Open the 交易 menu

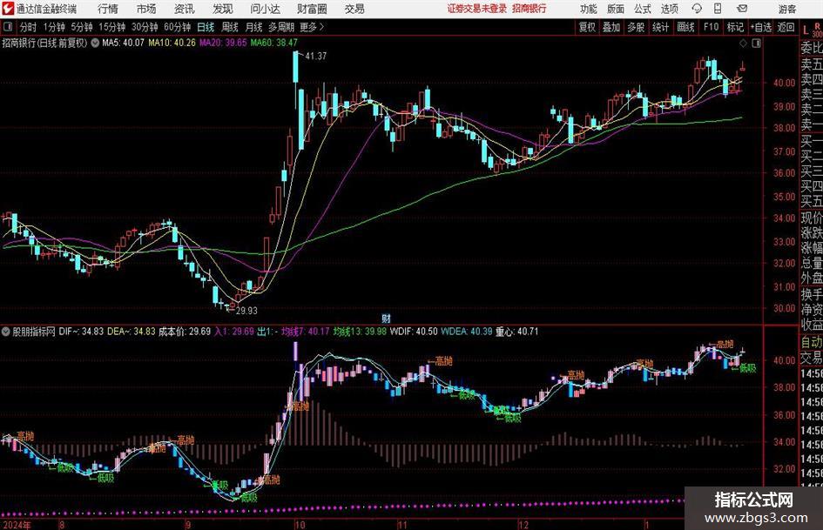tap(354, 9)
